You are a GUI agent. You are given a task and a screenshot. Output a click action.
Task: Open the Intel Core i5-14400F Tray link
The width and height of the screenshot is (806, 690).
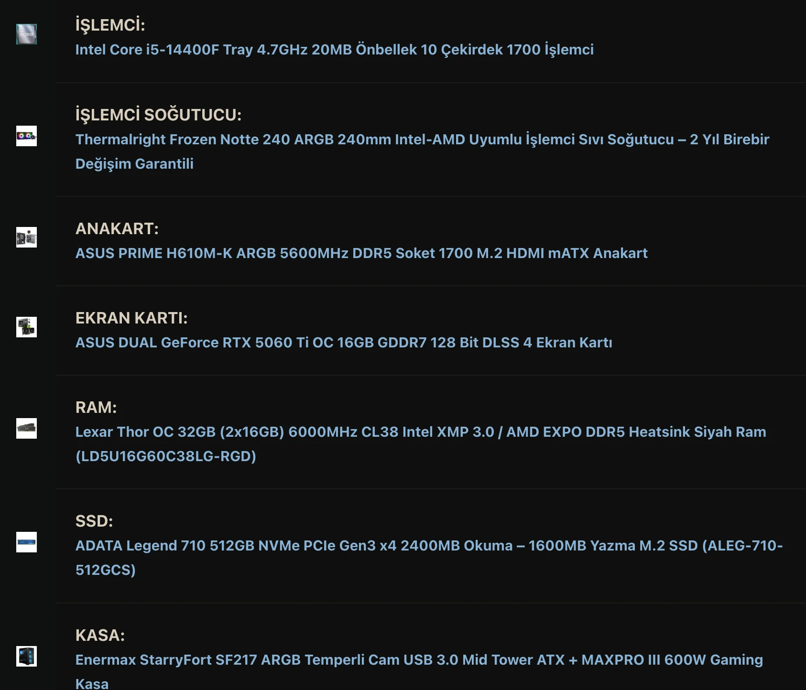coord(334,50)
